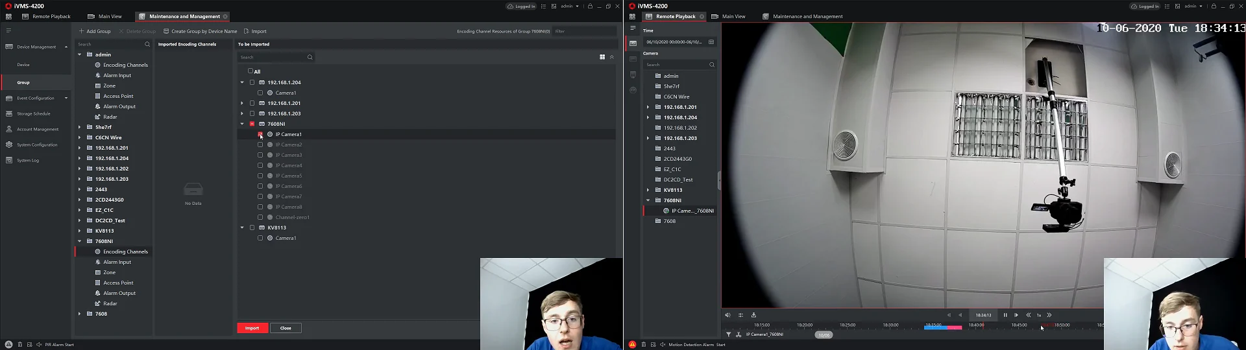Expand 192.168.1.203 in To be Imported list

(242, 113)
